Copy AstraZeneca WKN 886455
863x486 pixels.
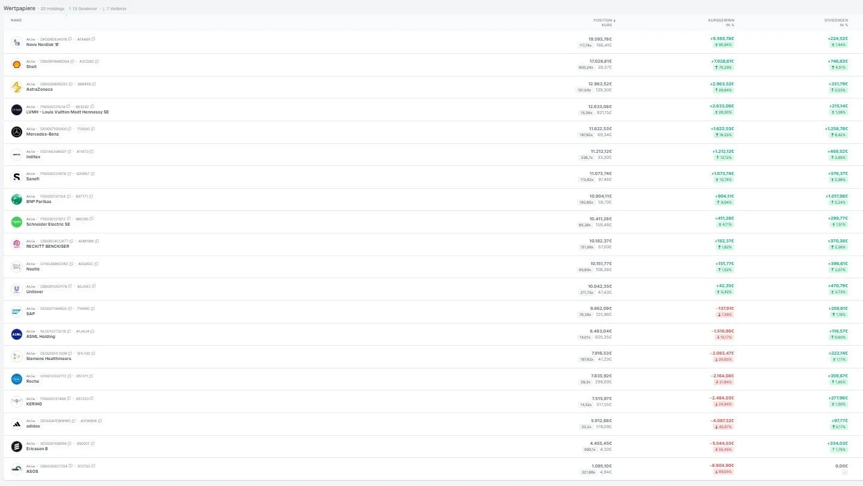tap(93, 84)
